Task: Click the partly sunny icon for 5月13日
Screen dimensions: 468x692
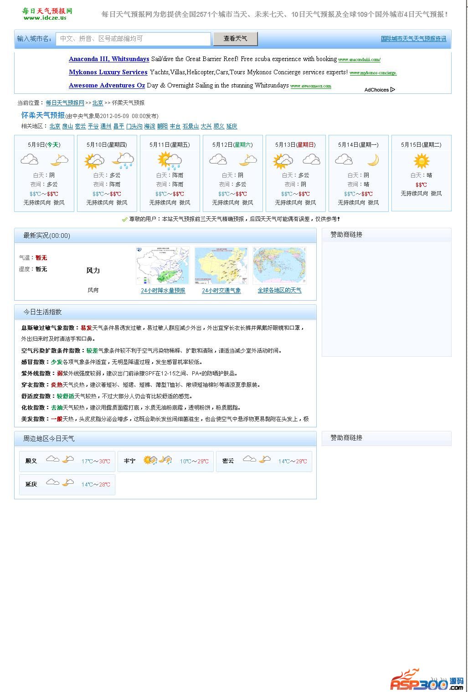Action: coord(283,161)
